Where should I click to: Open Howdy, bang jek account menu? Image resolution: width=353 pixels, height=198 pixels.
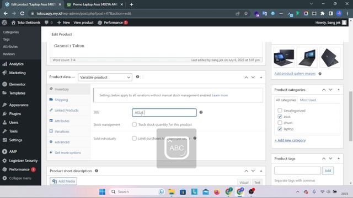(x=331, y=23)
